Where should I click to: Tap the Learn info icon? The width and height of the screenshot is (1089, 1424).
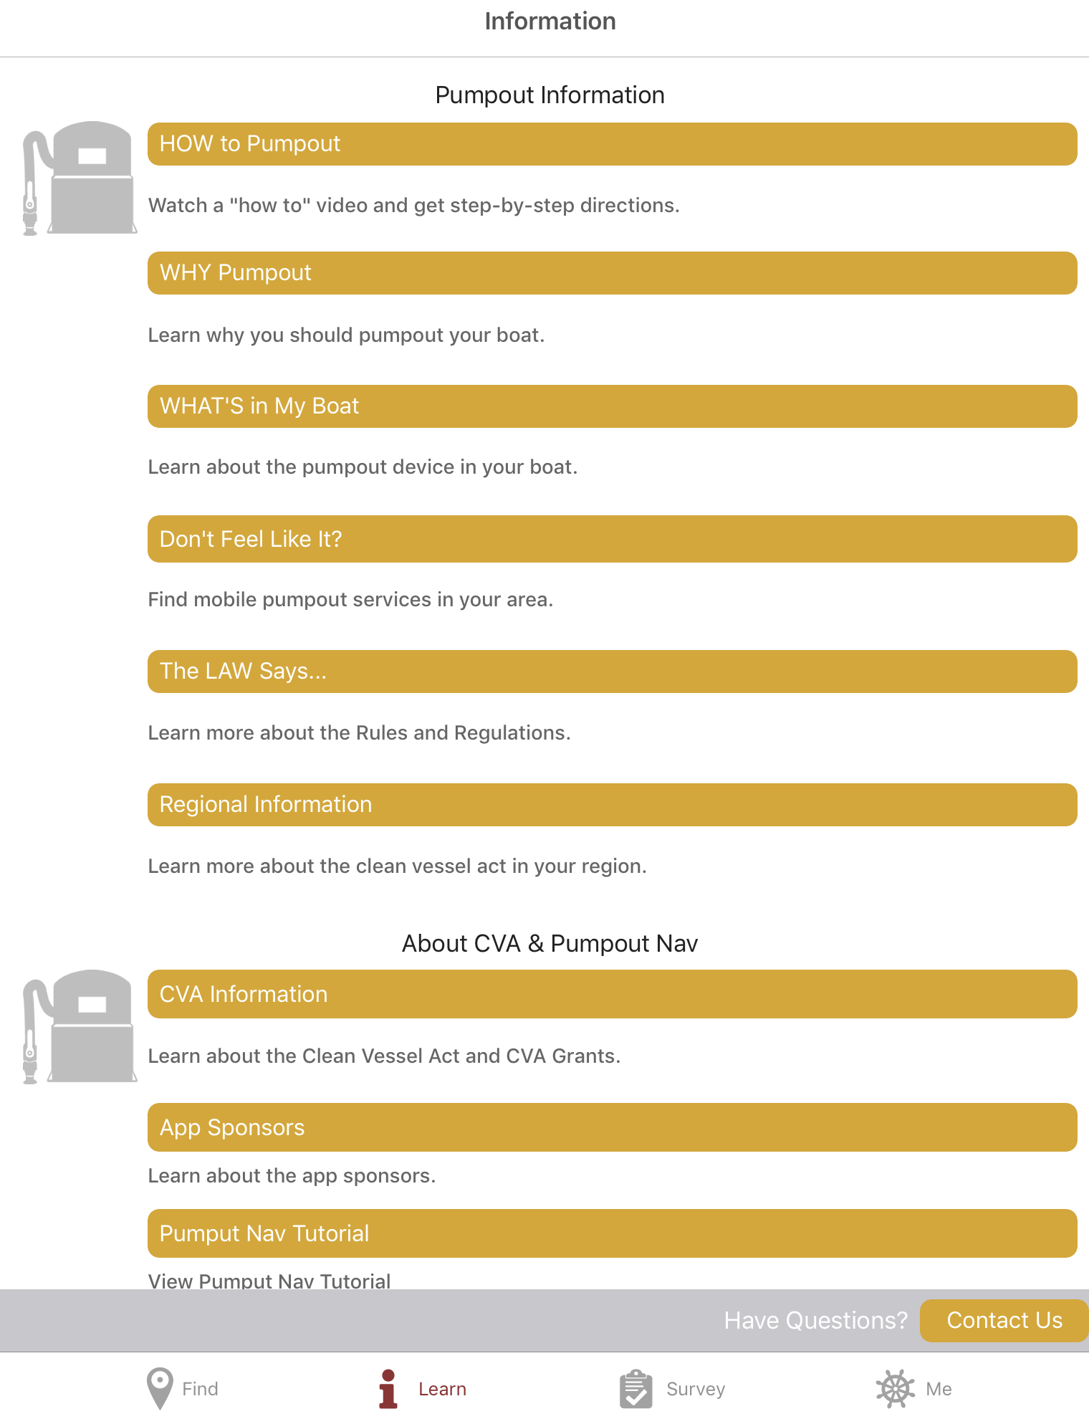click(388, 1388)
